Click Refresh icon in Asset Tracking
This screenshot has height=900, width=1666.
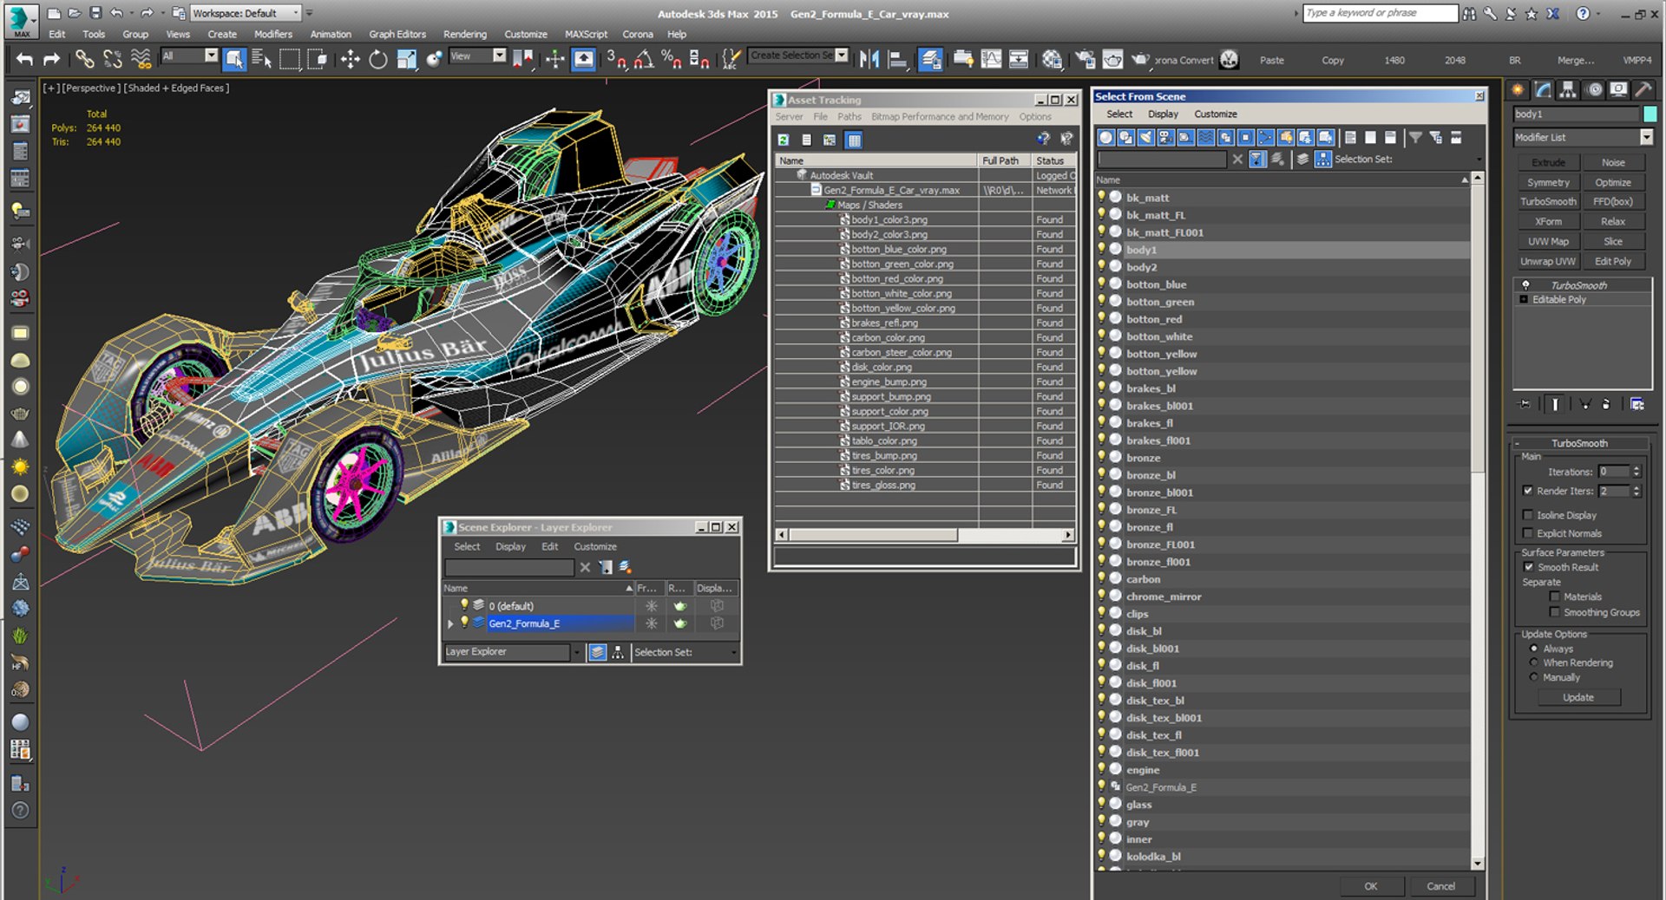[784, 140]
